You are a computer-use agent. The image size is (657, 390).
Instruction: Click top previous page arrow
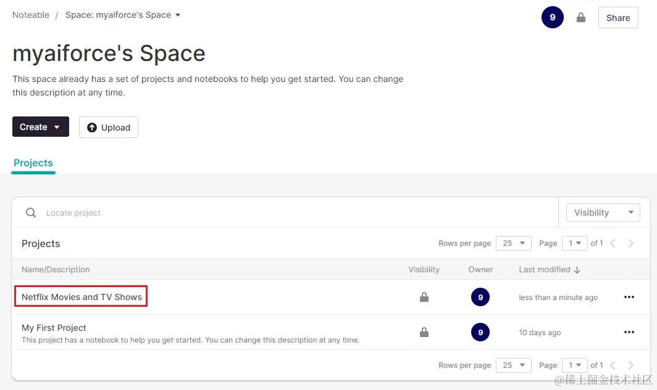click(x=613, y=243)
